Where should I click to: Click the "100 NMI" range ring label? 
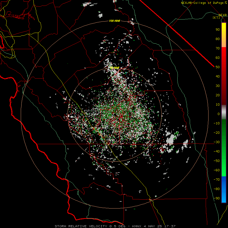coord(115,21)
